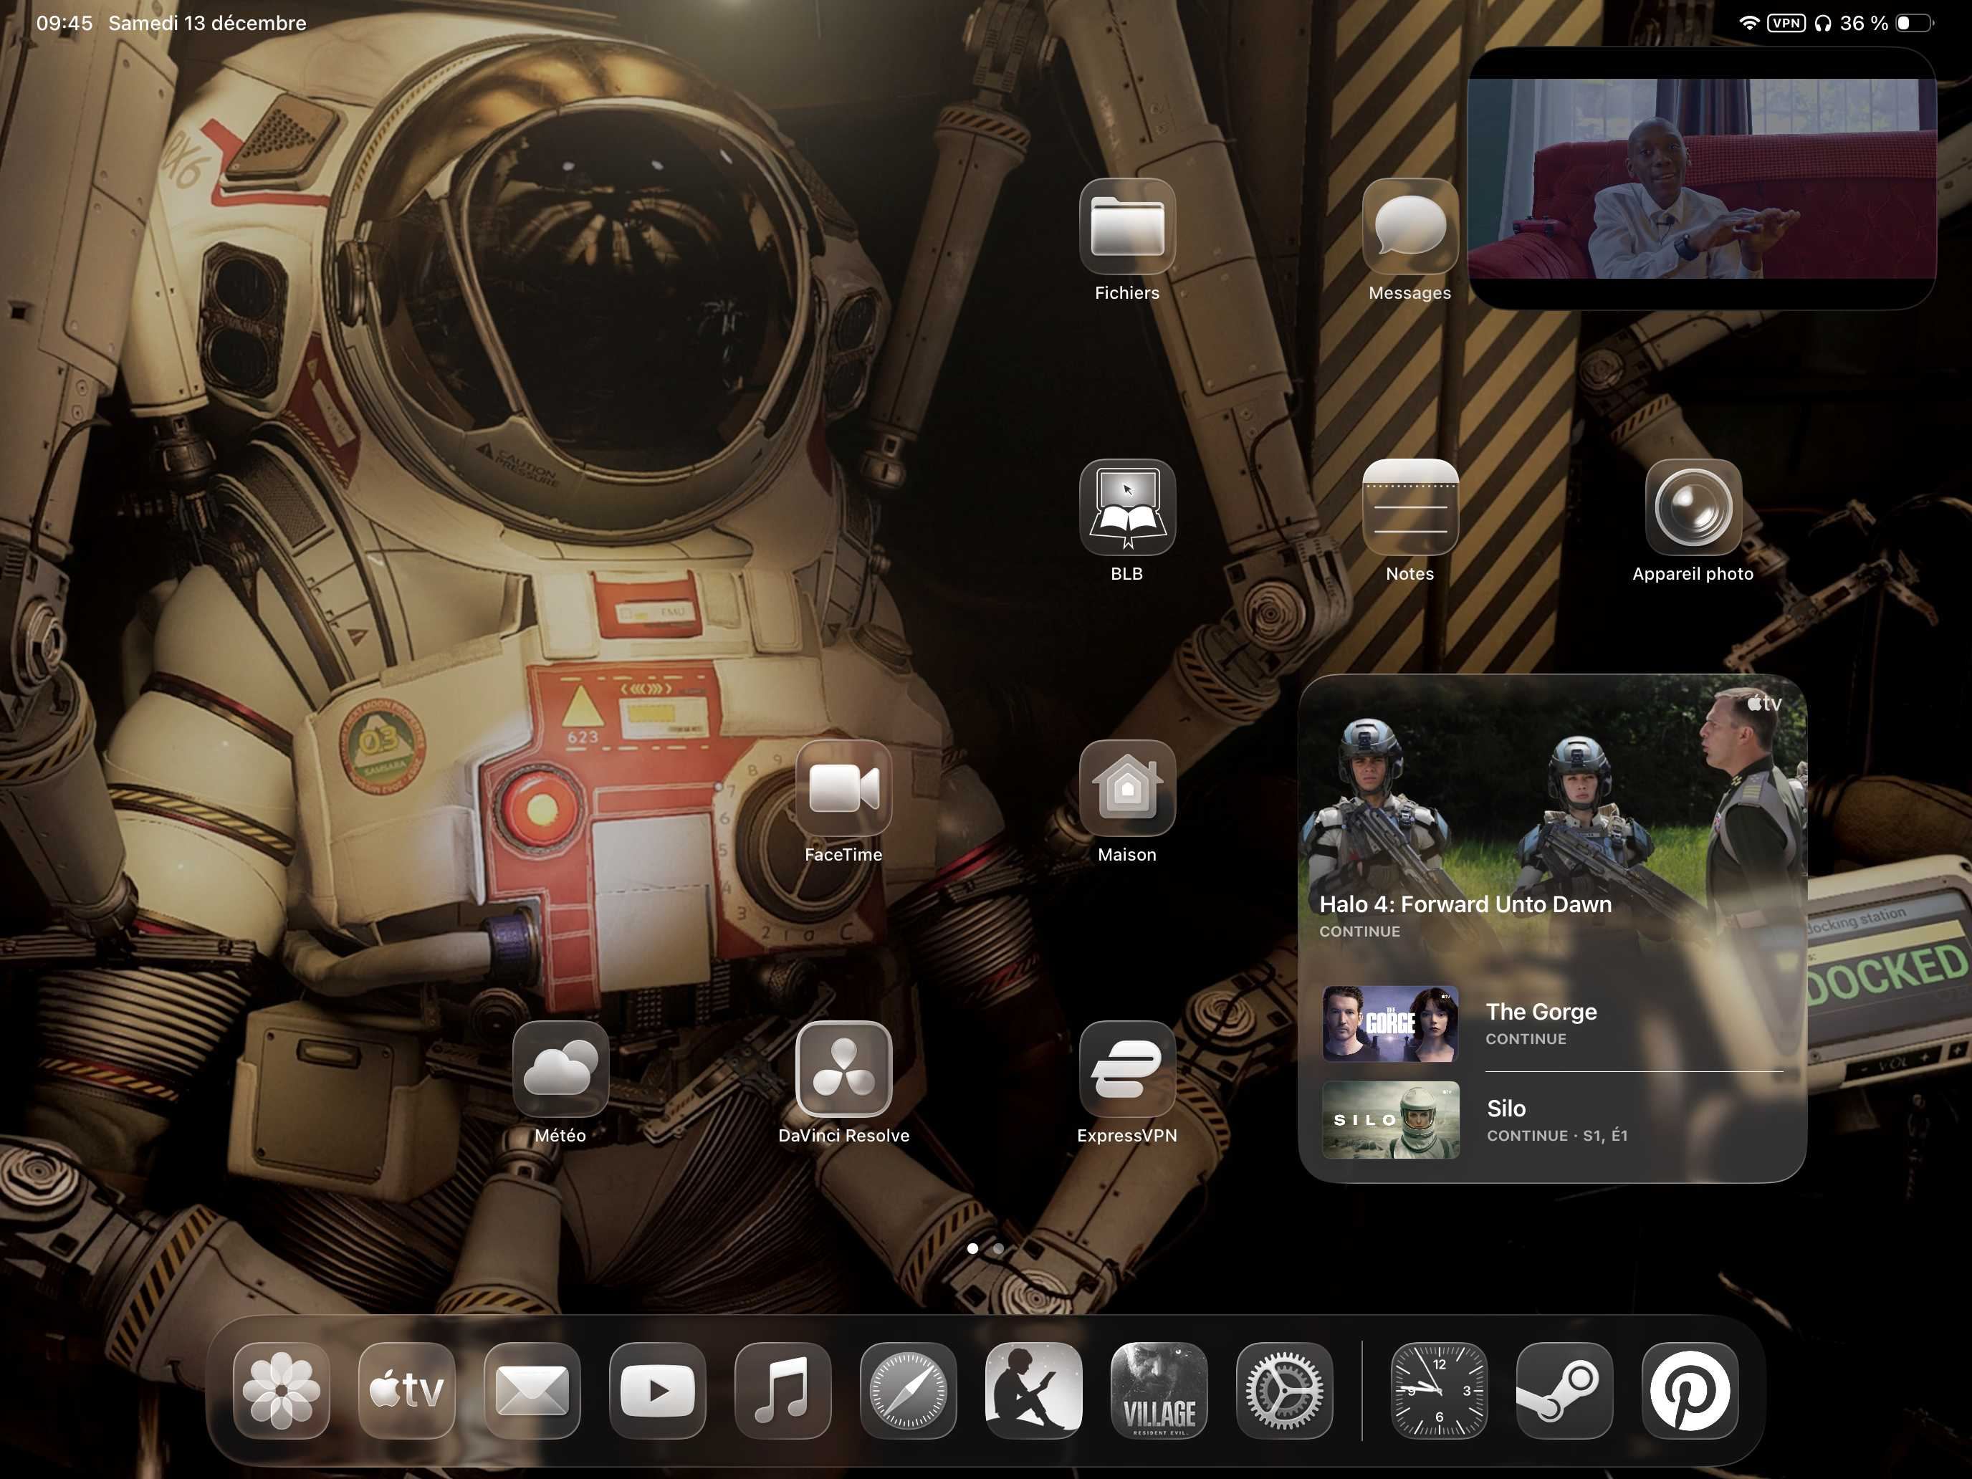Open the Météo weather app
The image size is (1972, 1479).
(x=561, y=1069)
